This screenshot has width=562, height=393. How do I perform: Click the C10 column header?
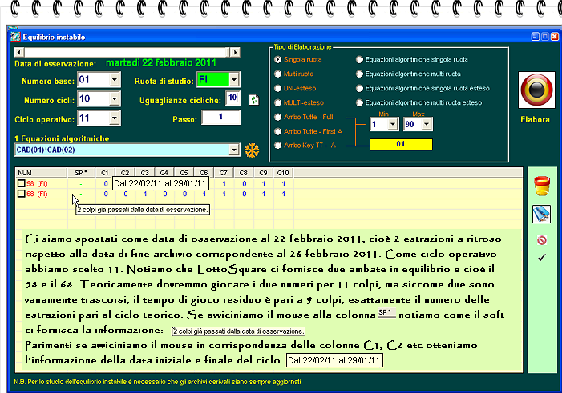click(x=283, y=173)
